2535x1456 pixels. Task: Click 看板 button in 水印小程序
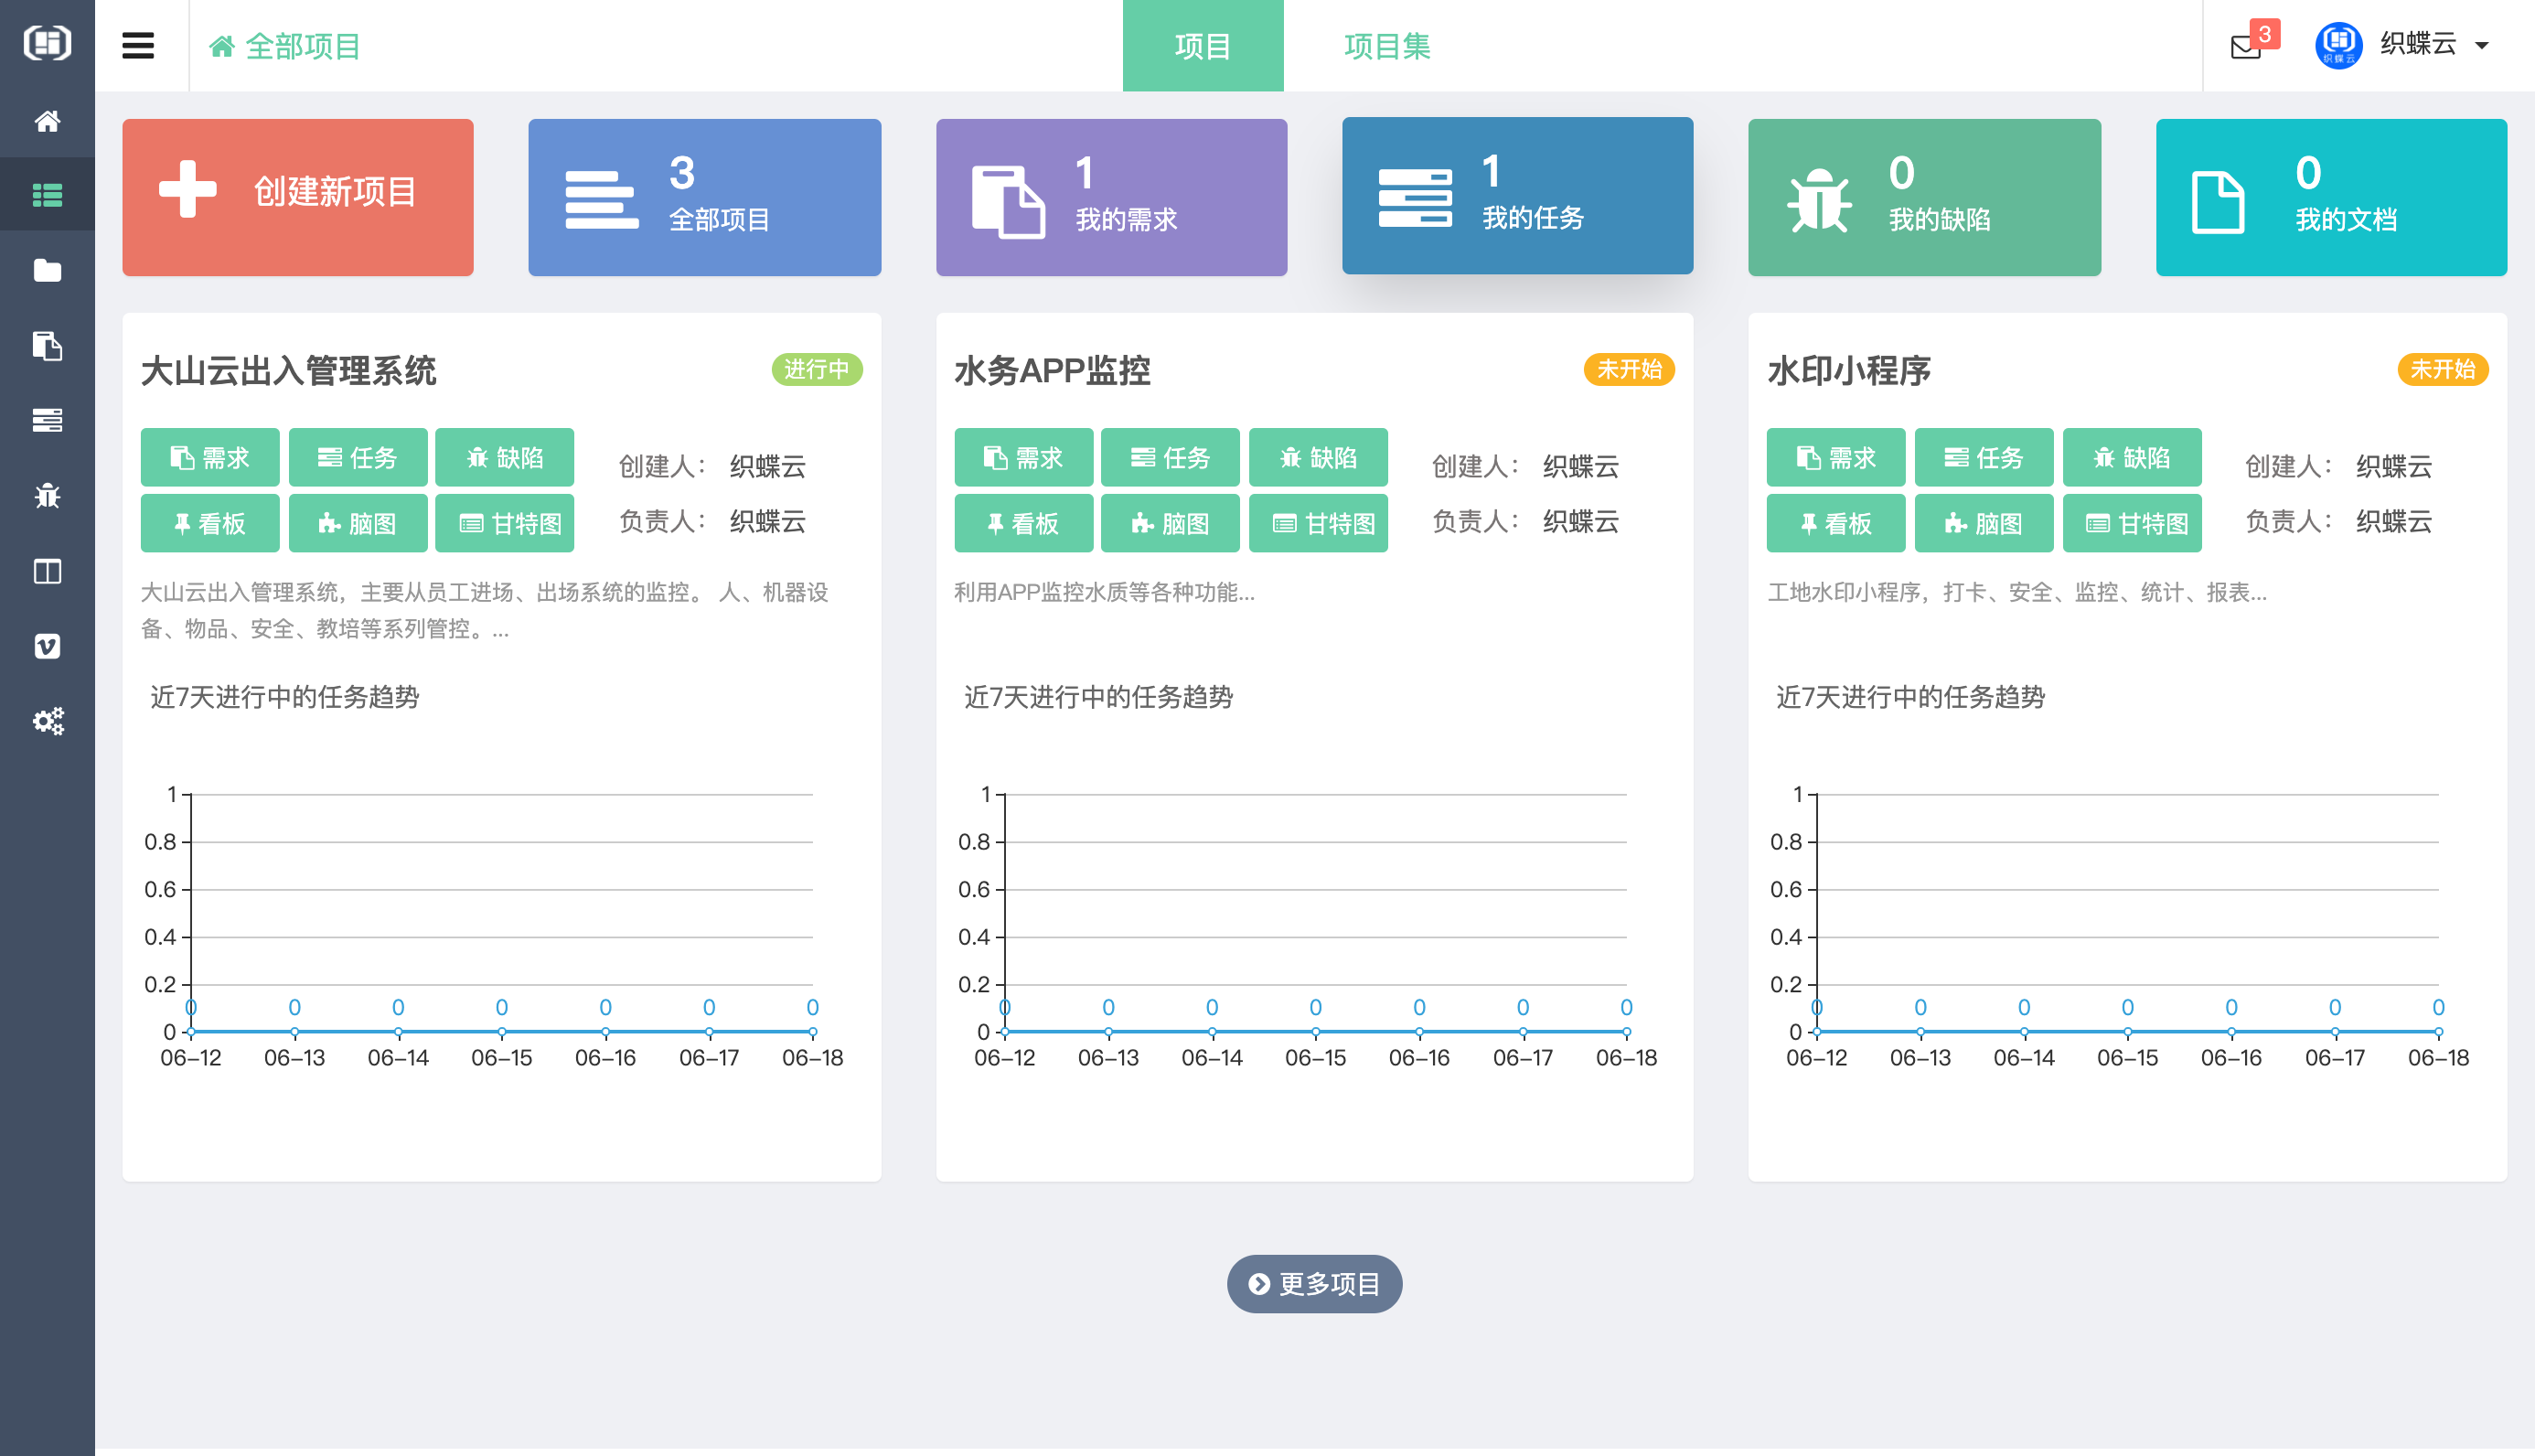(x=1835, y=523)
